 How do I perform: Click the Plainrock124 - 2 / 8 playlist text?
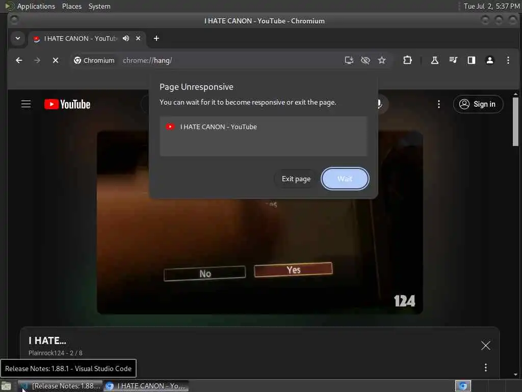pos(55,353)
